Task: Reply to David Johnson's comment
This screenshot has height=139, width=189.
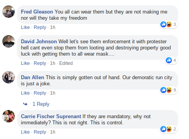Action: 40,63
